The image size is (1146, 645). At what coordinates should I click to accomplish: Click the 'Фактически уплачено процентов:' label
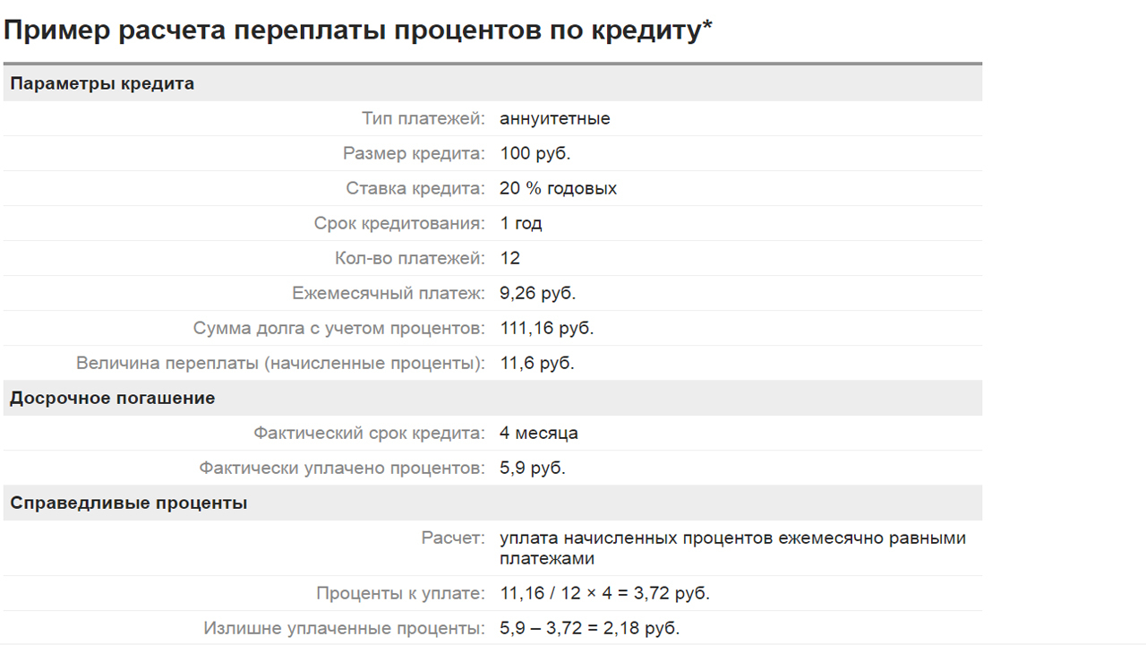pos(342,468)
